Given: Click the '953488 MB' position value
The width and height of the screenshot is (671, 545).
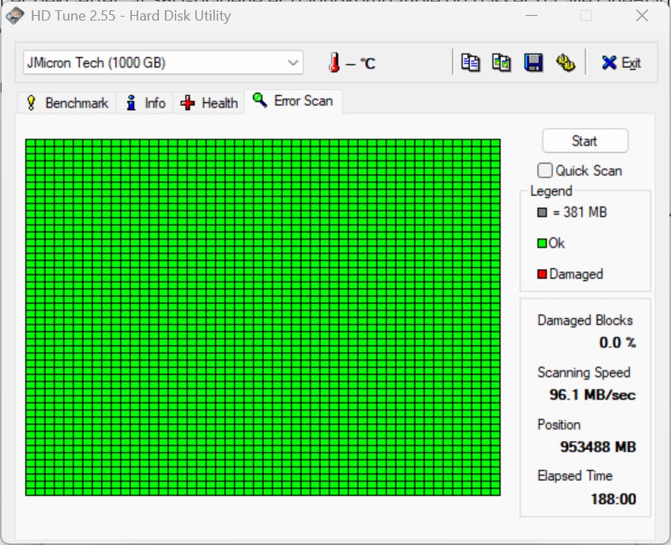Looking at the screenshot, I should tap(597, 446).
